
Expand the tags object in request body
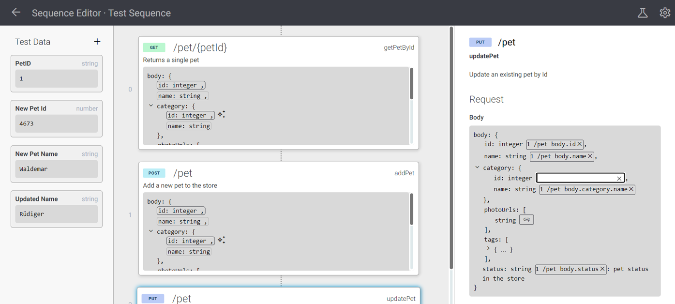(x=488, y=248)
